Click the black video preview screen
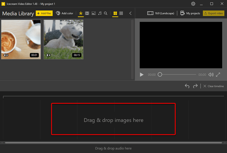Image resolution: width=227 pixels, height=153 pixels. pos(181,45)
